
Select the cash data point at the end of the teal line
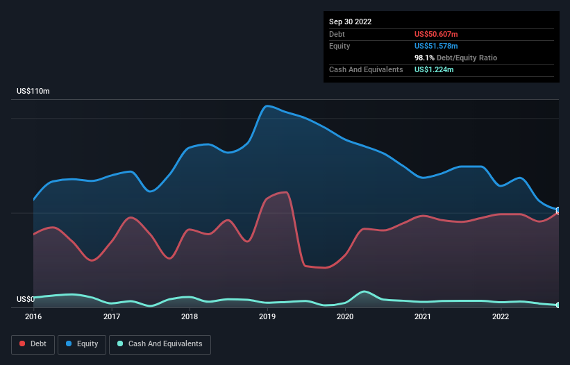559,305
